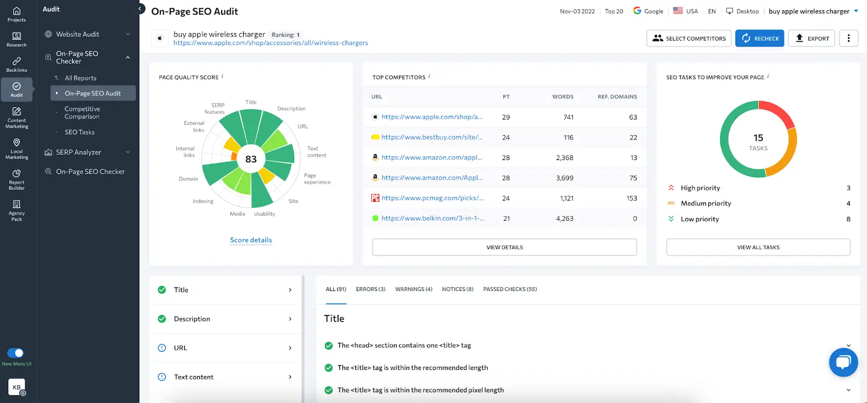Open the belkin.com competitor link
Viewport: 867px width, 403px height.
pyautogui.click(x=433, y=219)
